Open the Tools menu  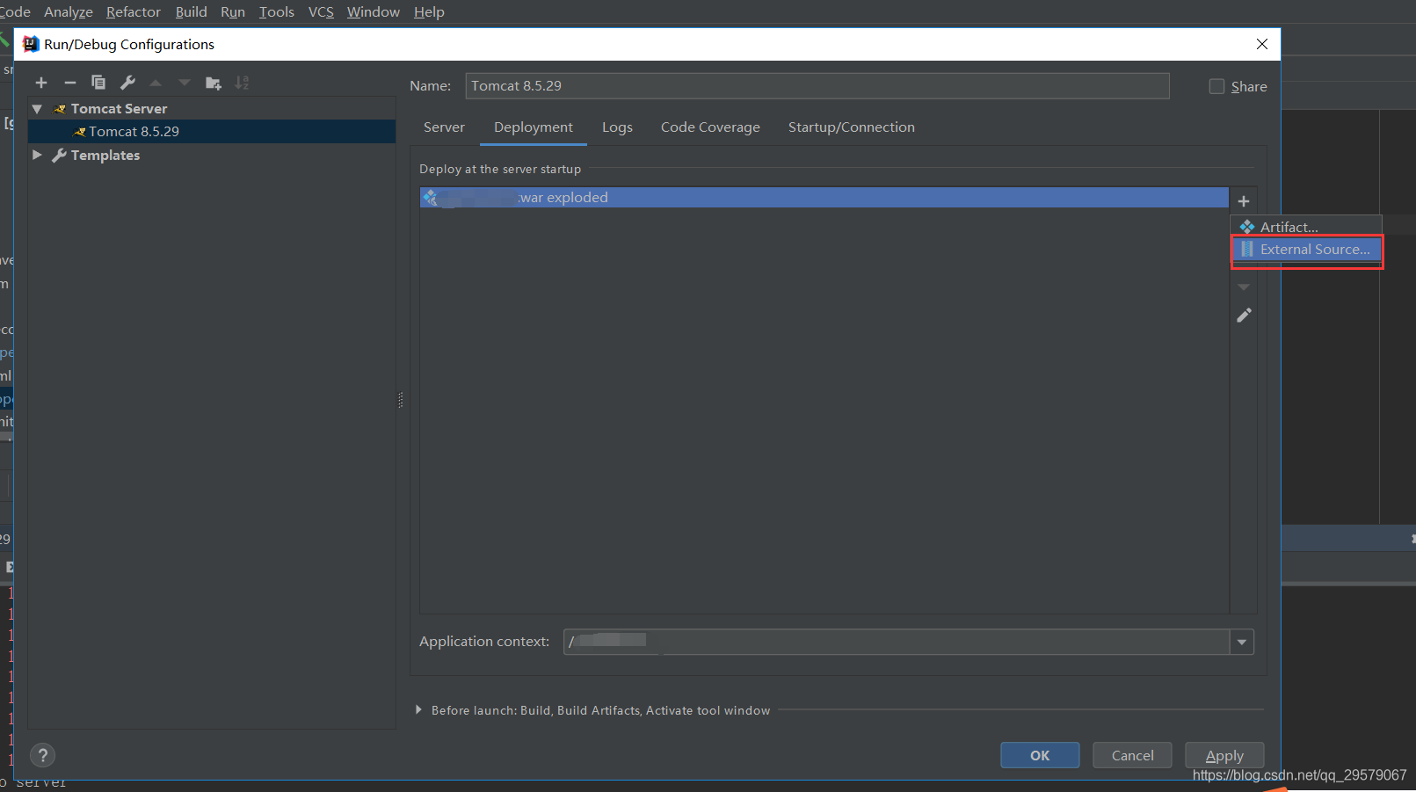tap(276, 11)
